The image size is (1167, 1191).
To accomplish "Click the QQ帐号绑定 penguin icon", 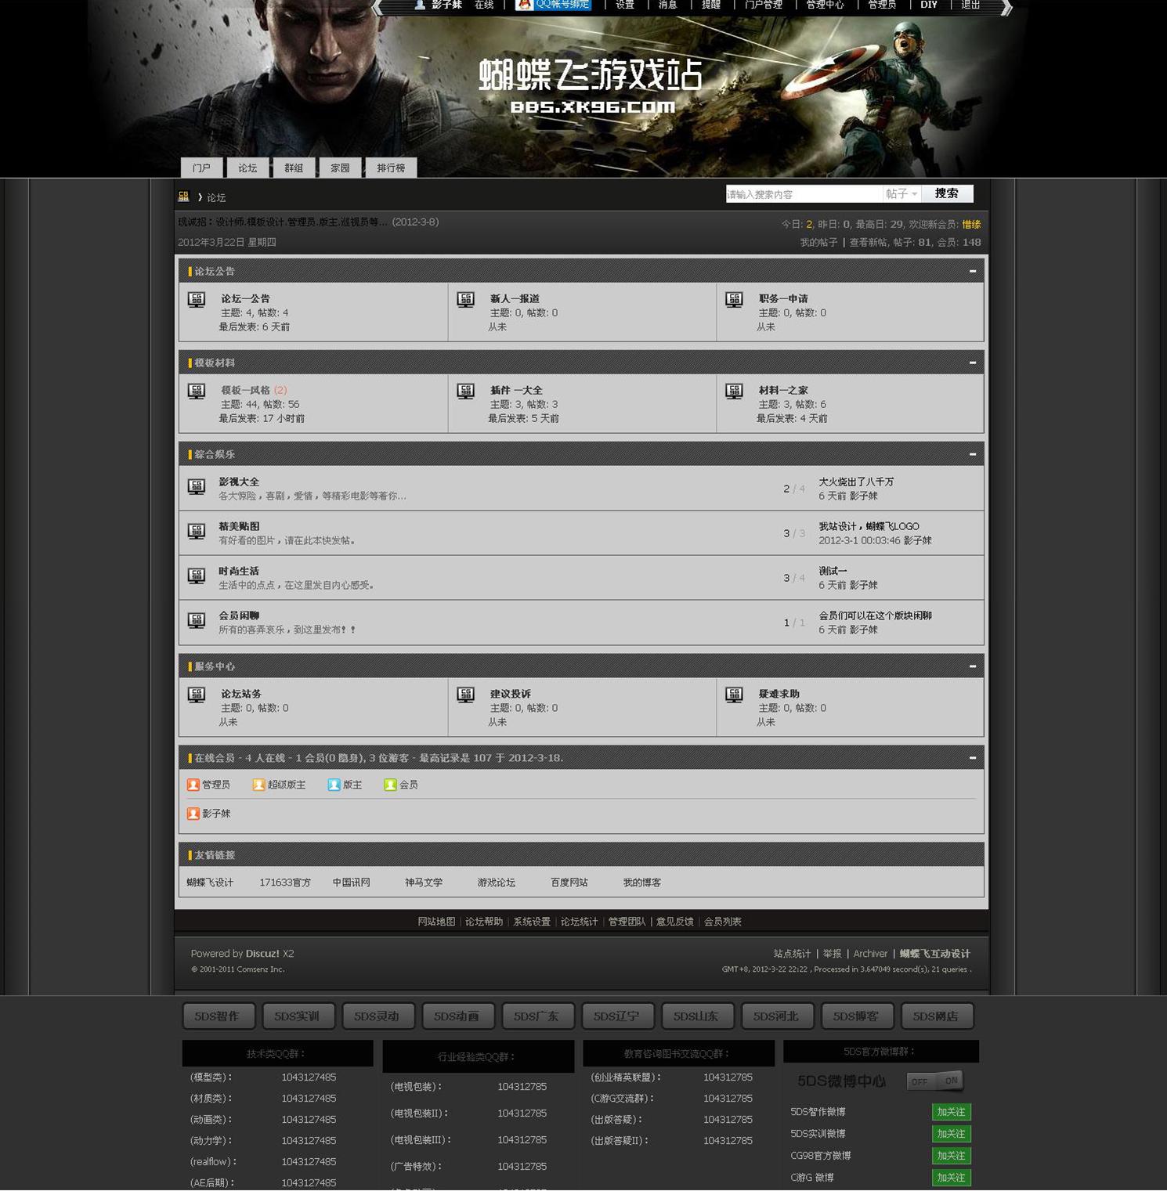I will coord(524,5).
